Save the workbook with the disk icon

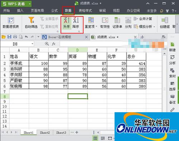pyautogui.click(x=9, y=37)
